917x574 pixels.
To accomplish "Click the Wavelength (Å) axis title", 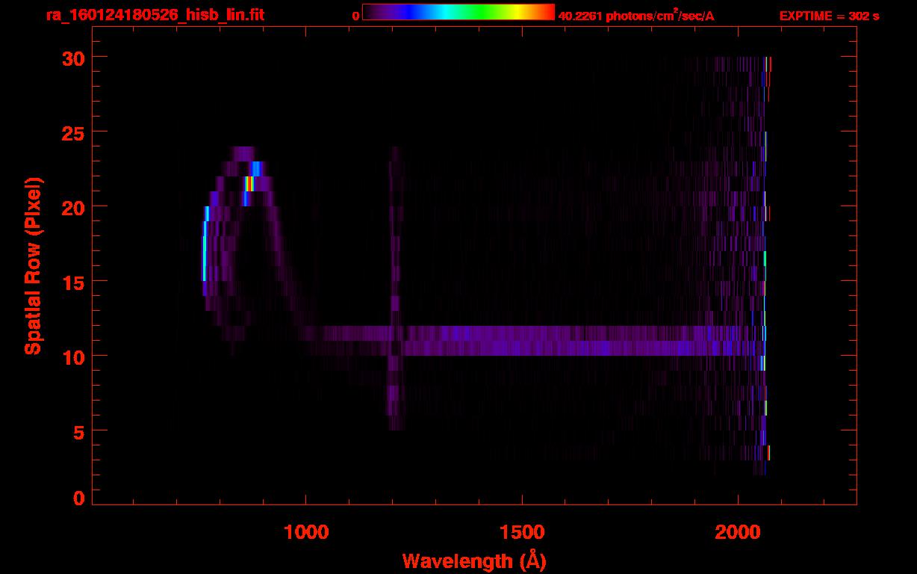I will [474, 561].
